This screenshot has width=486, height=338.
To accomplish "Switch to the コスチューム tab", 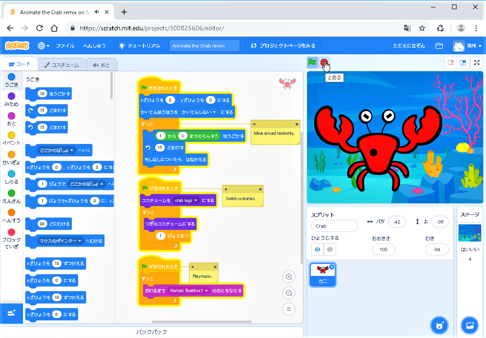I will click(61, 65).
